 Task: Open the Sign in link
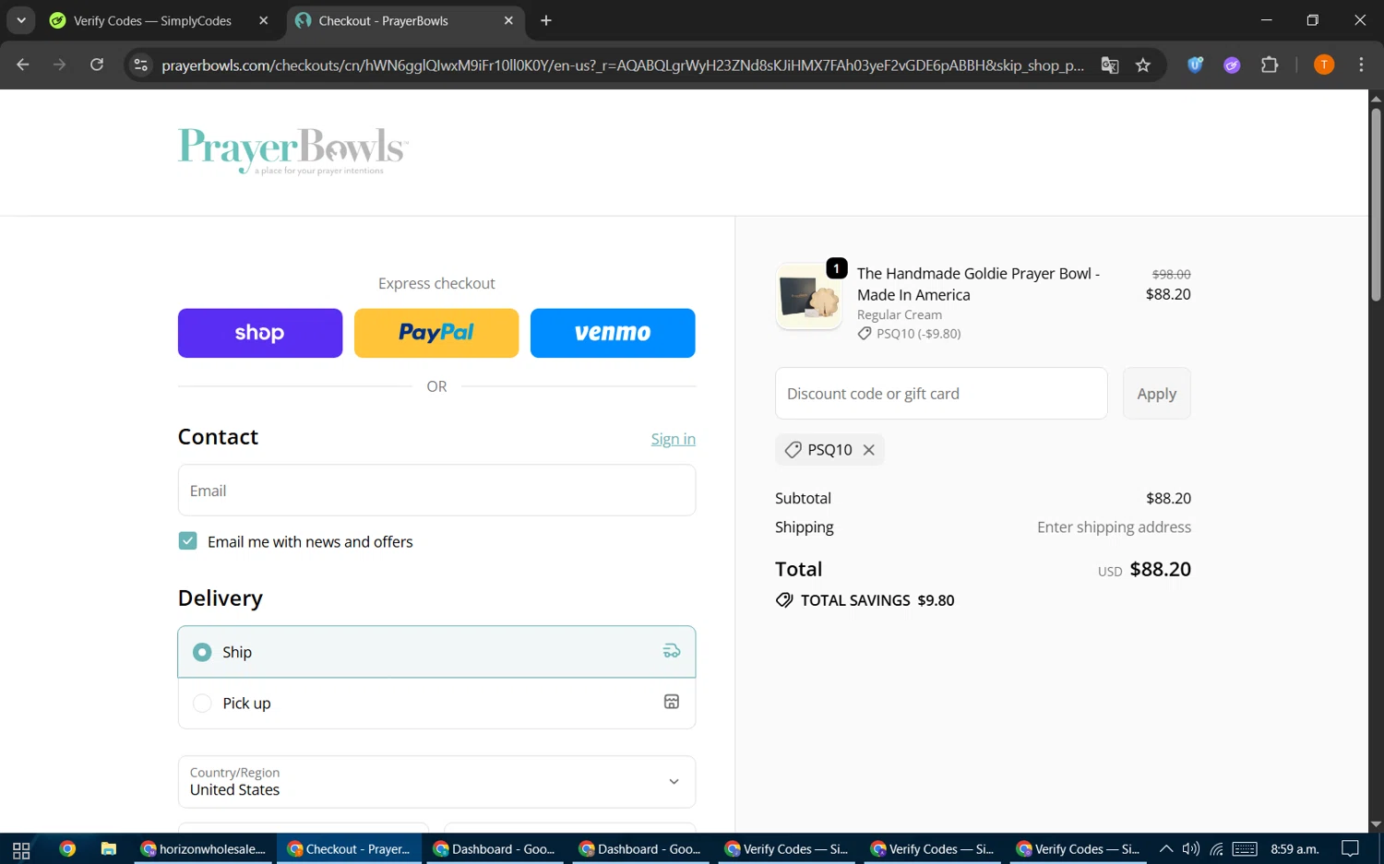[x=674, y=439]
